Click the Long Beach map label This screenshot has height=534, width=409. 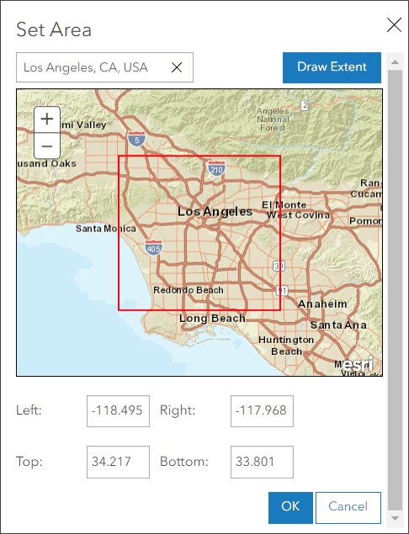[x=212, y=319]
